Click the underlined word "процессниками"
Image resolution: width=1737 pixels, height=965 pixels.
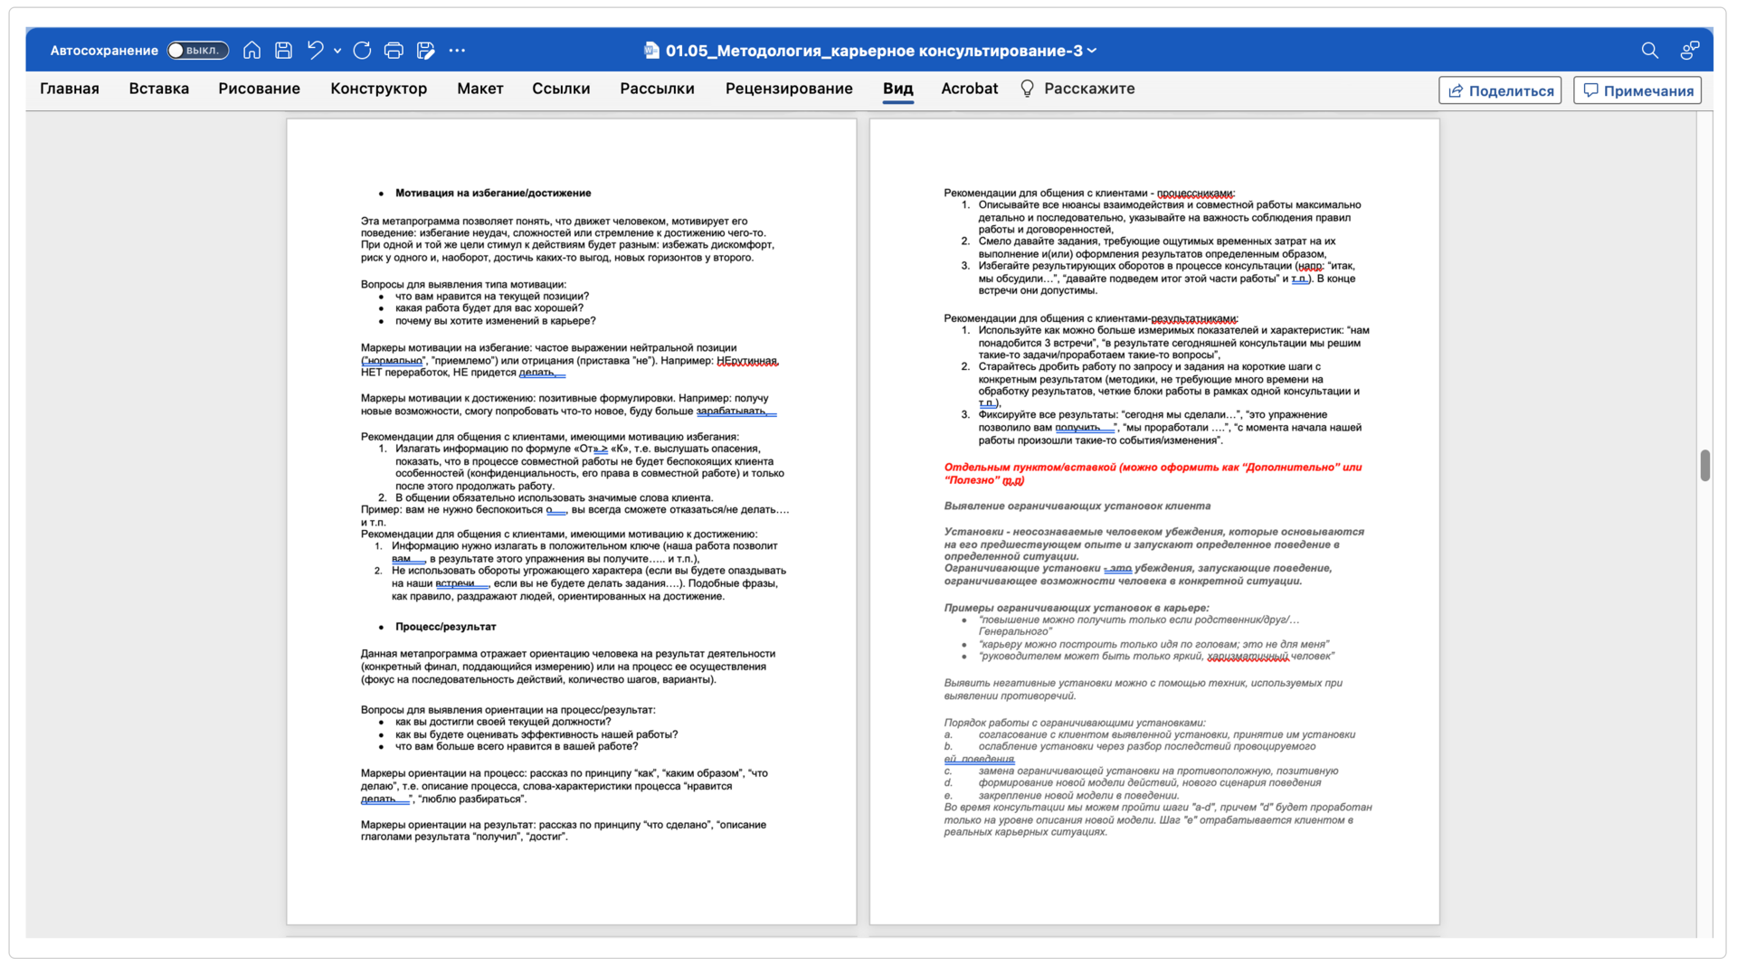(x=1194, y=194)
